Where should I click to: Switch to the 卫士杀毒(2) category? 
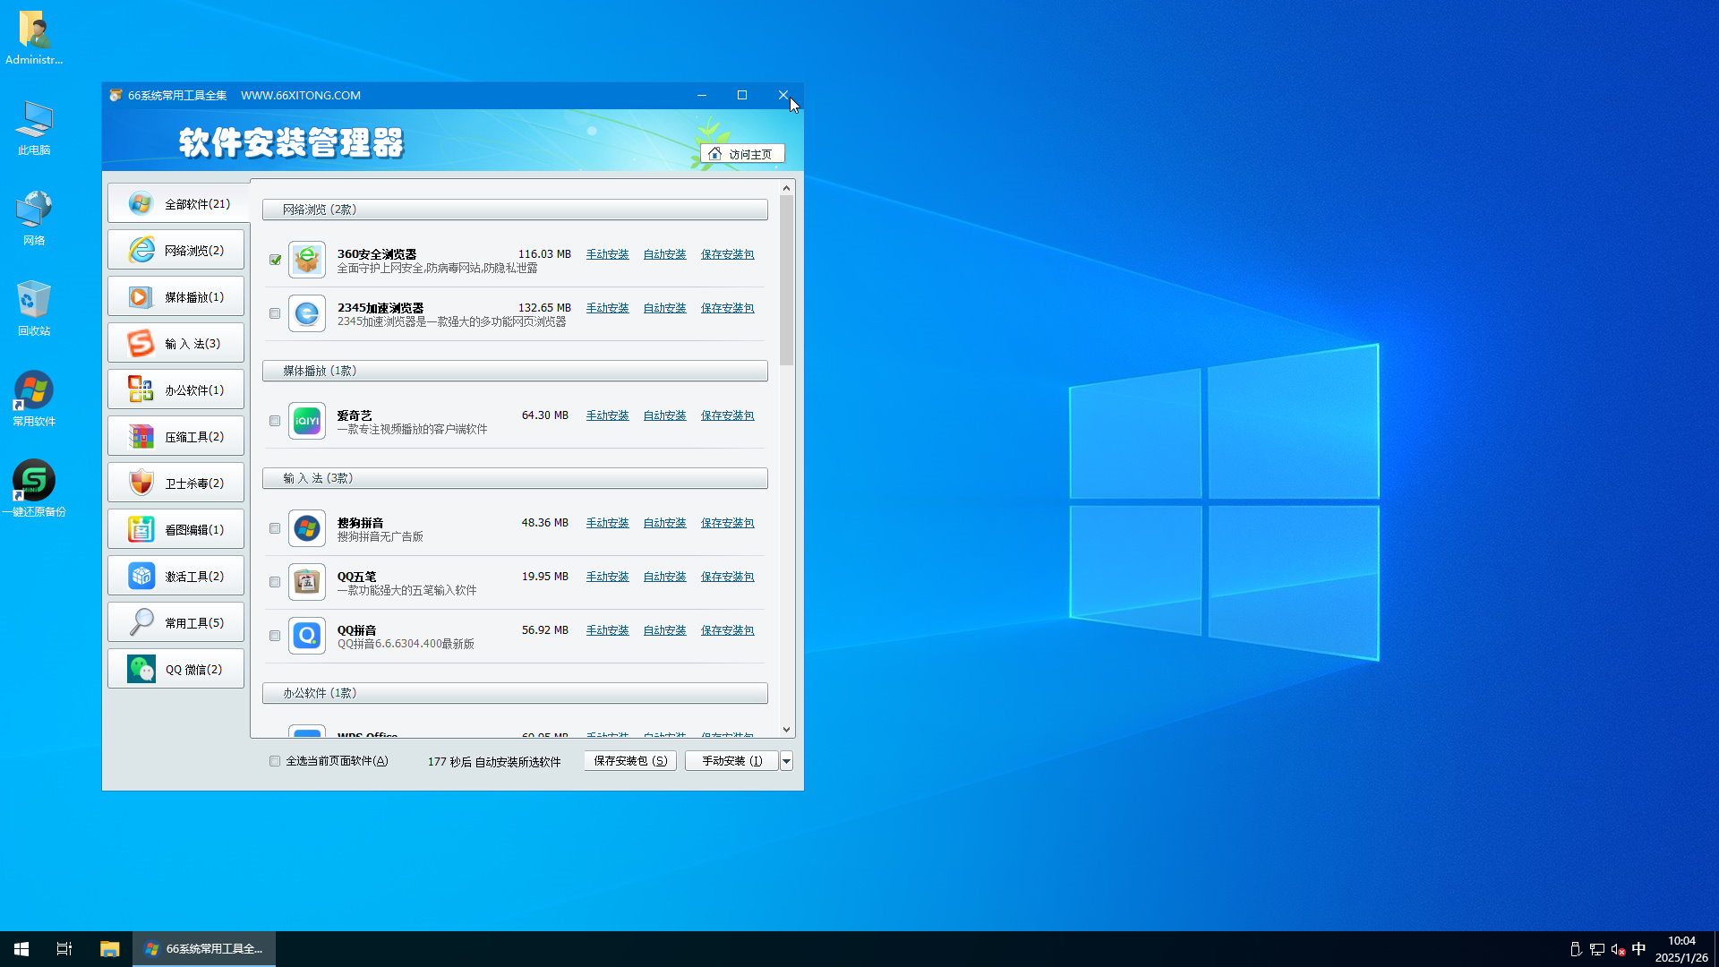point(175,483)
